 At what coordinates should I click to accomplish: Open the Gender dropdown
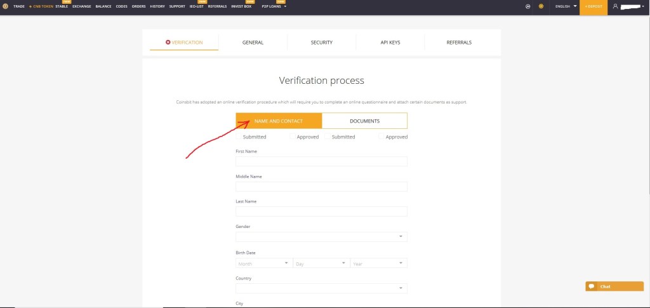pyautogui.click(x=321, y=237)
